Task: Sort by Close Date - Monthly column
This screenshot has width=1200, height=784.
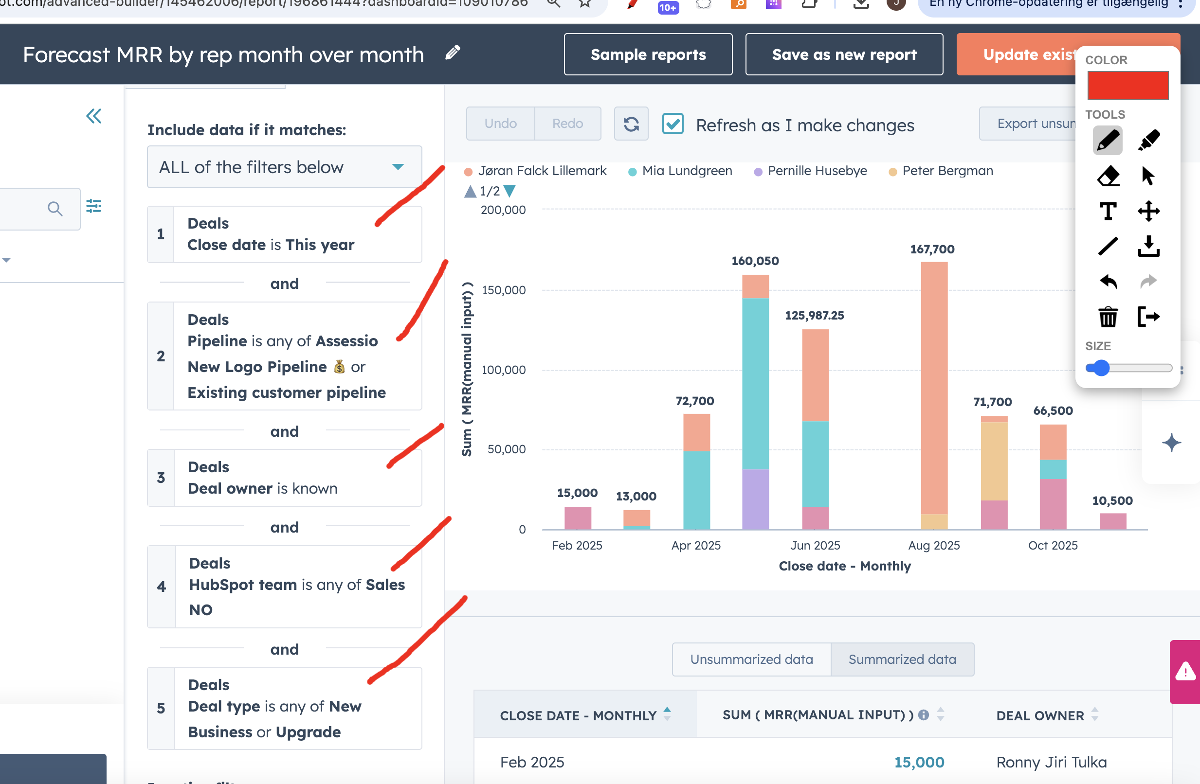Action: (578, 715)
